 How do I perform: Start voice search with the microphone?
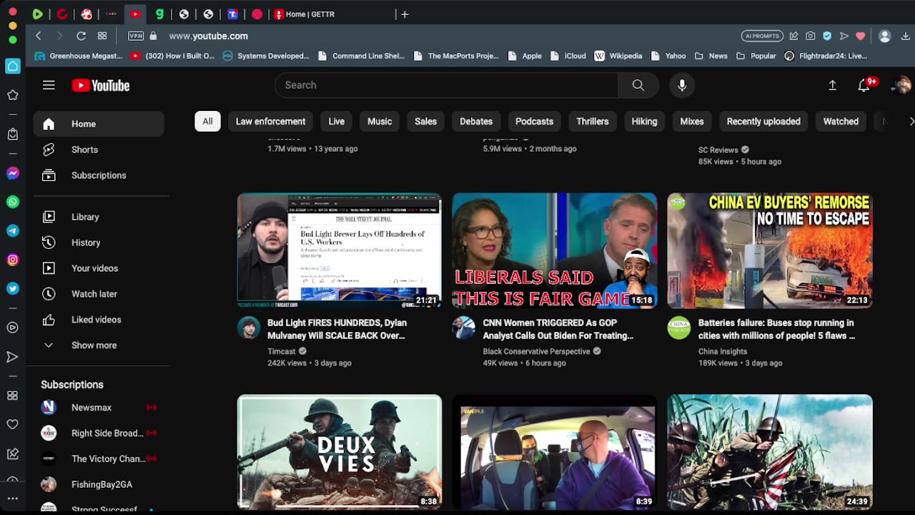pos(682,85)
